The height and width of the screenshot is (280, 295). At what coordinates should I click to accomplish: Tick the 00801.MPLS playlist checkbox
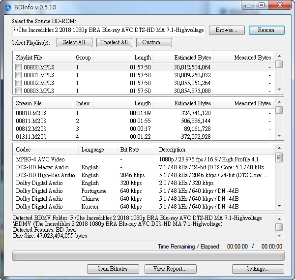coord(19,75)
